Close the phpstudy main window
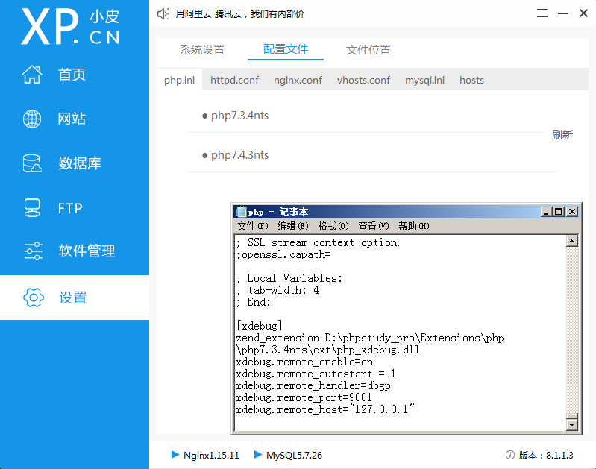This screenshot has width=596, height=469. [x=583, y=13]
